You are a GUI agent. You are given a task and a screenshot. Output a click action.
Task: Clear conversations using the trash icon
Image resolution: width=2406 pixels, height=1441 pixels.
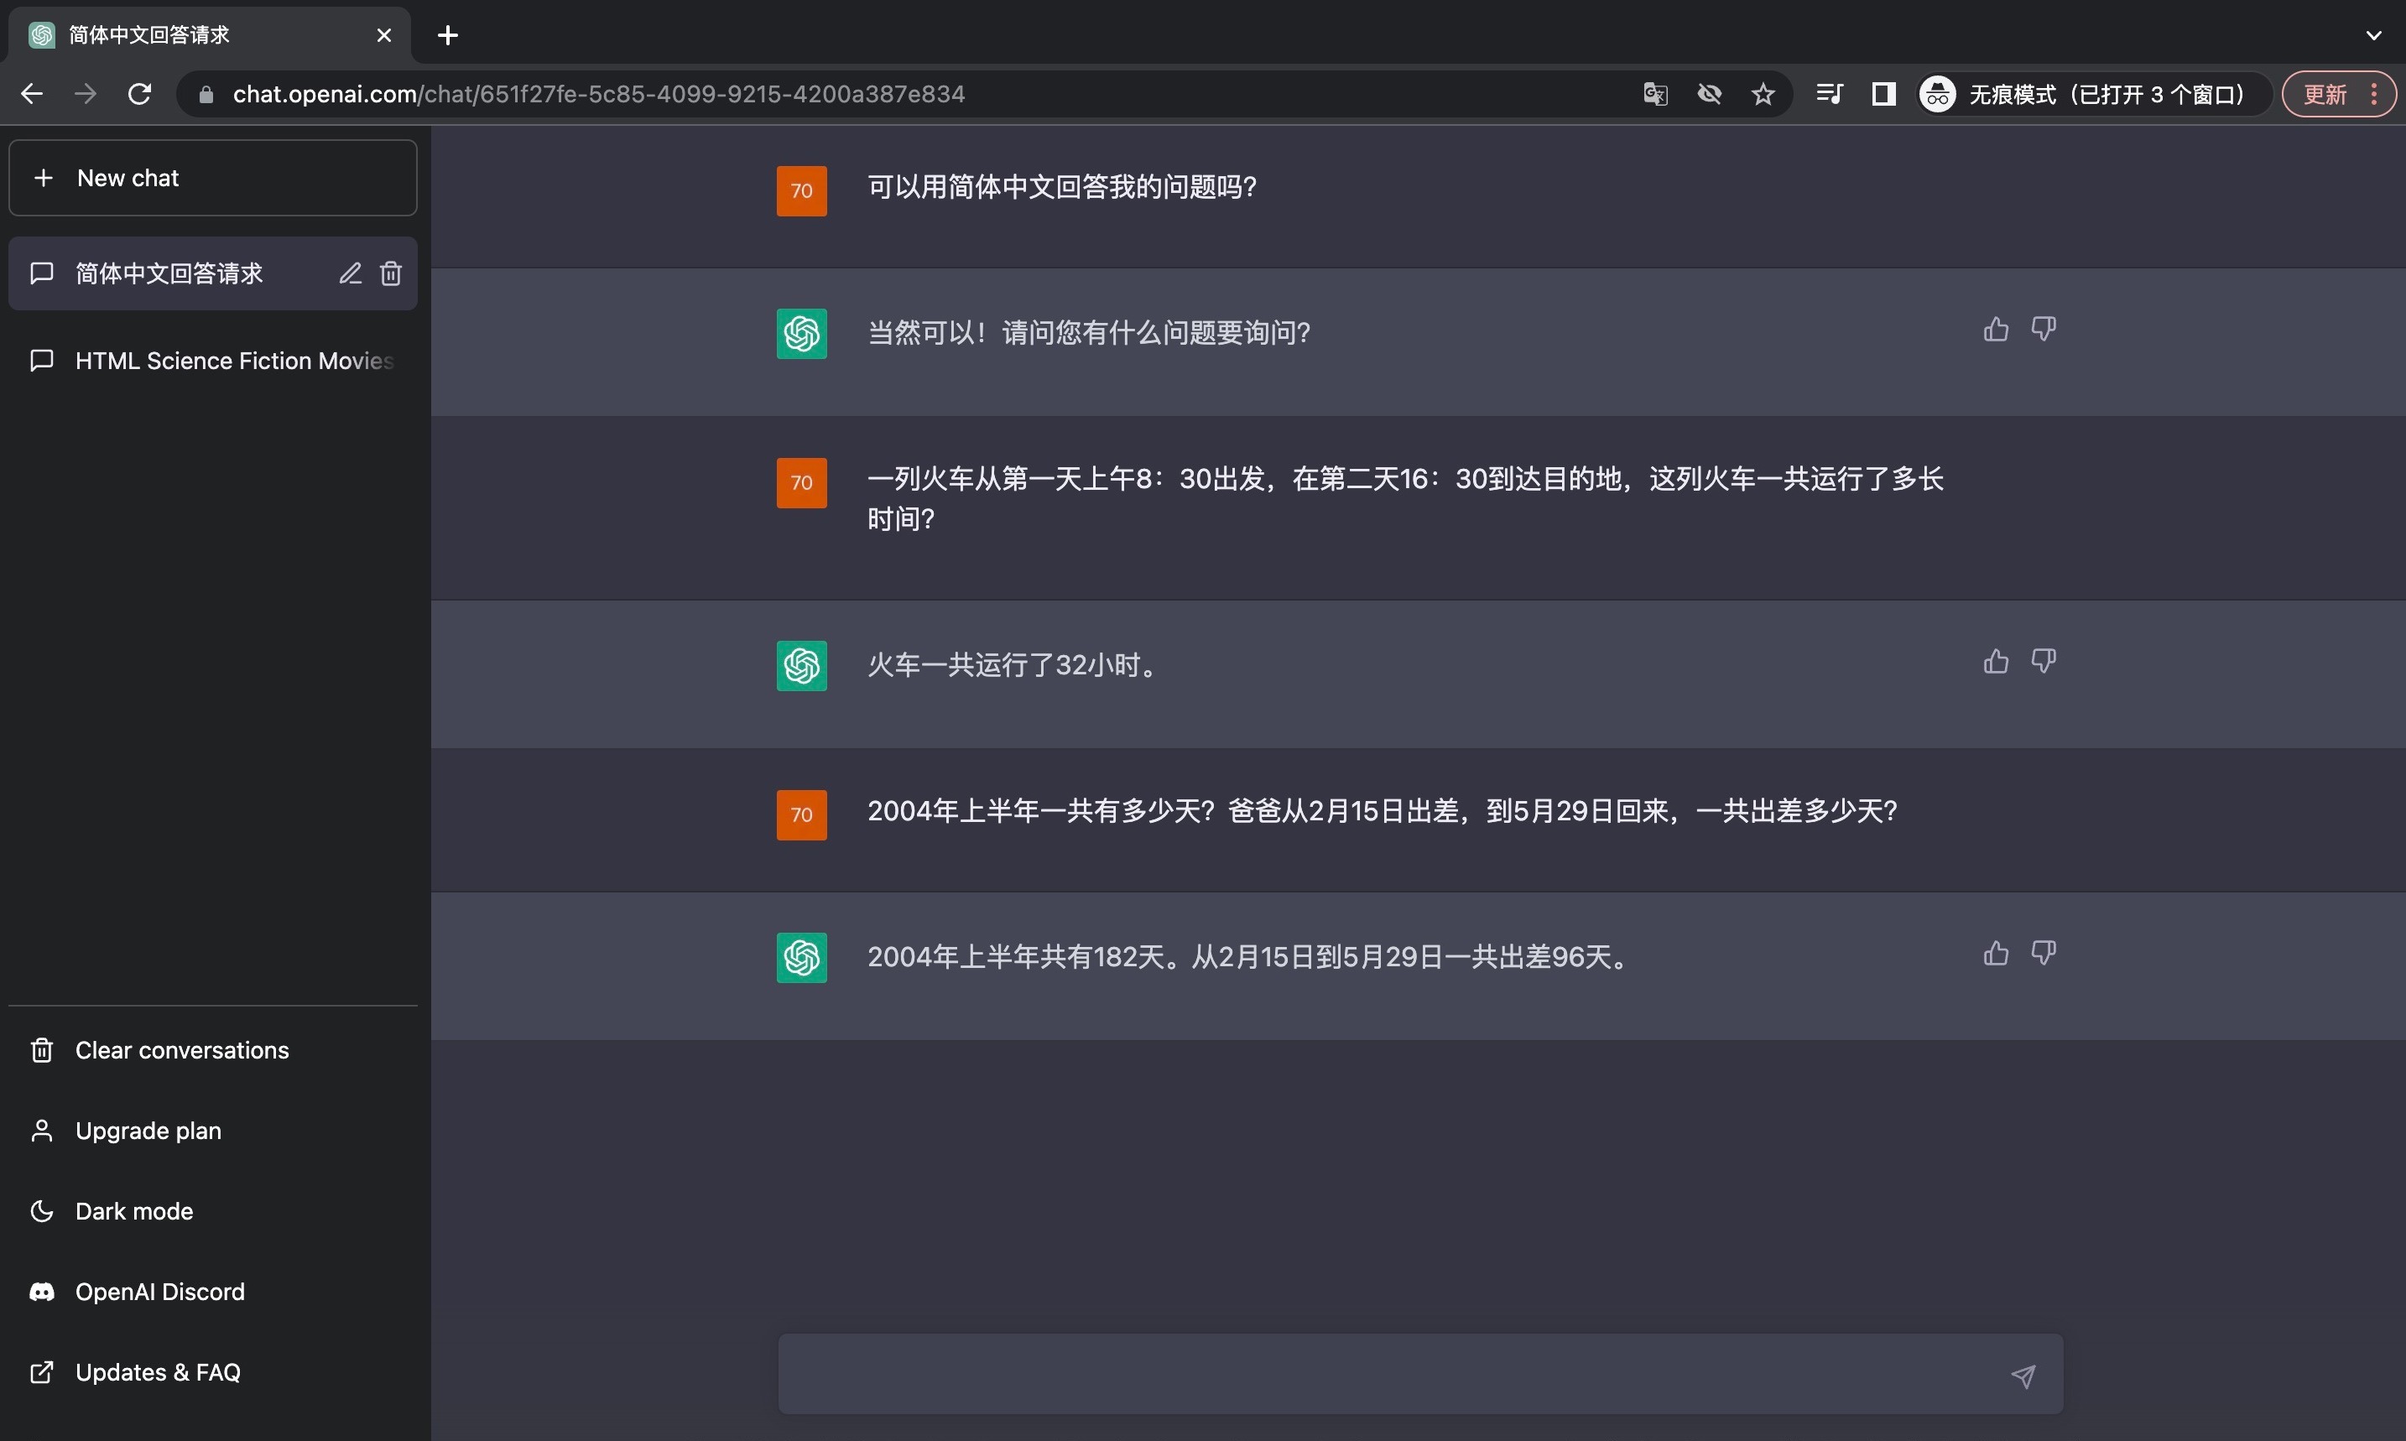coord(42,1049)
